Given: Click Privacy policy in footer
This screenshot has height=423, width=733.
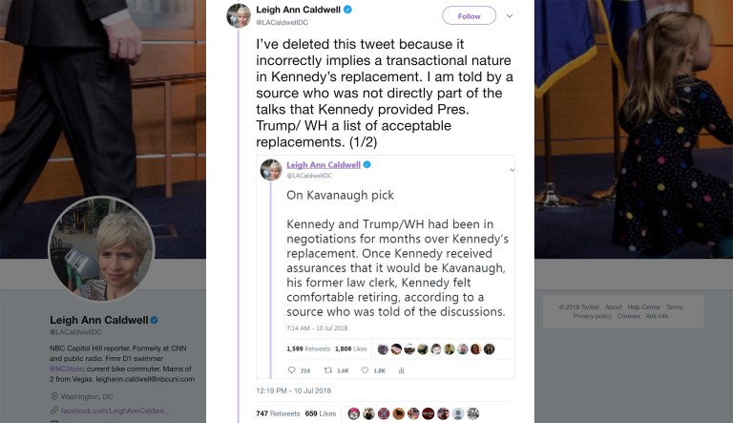Looking at the screenshot, I should [x=592, y=316].
